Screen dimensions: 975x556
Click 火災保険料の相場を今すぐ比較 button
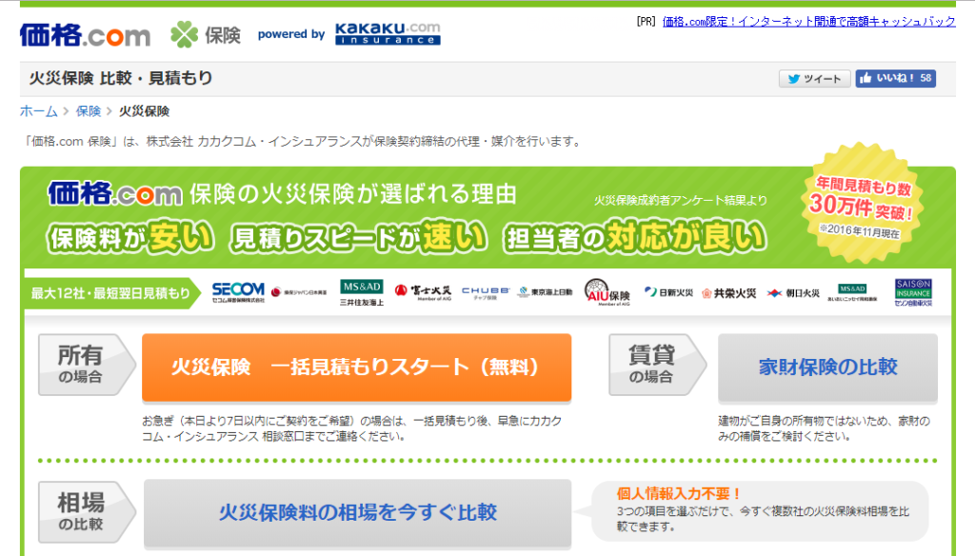pos(358,512)
